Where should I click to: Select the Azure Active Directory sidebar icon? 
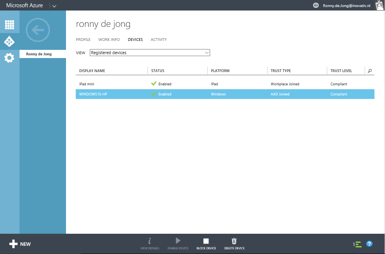click(9, 41)
